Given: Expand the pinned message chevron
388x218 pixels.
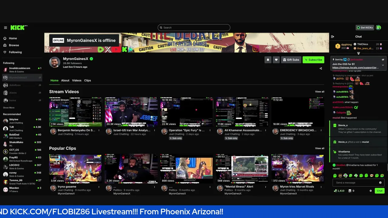Looking at the screenshot, I should (383, 65).
